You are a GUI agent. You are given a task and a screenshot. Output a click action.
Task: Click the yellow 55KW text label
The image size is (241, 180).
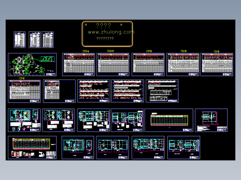[184, 51]
